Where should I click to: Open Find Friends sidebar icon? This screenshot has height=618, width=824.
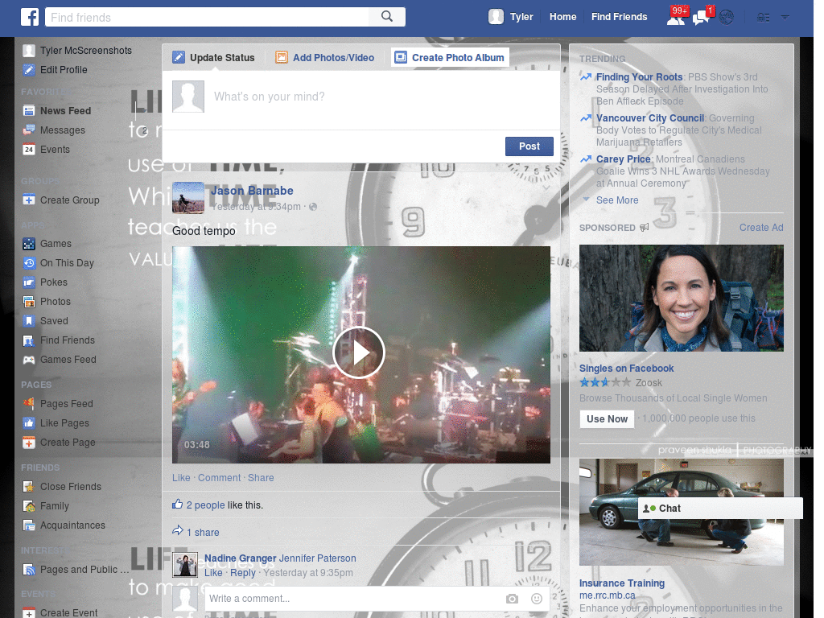click(x=29, y=340)
